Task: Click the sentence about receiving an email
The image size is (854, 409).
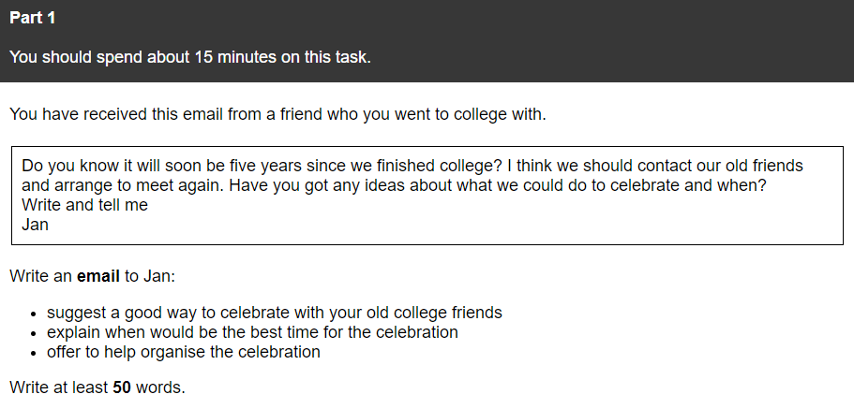Action: pyautogui.click(x=277, y=115)
